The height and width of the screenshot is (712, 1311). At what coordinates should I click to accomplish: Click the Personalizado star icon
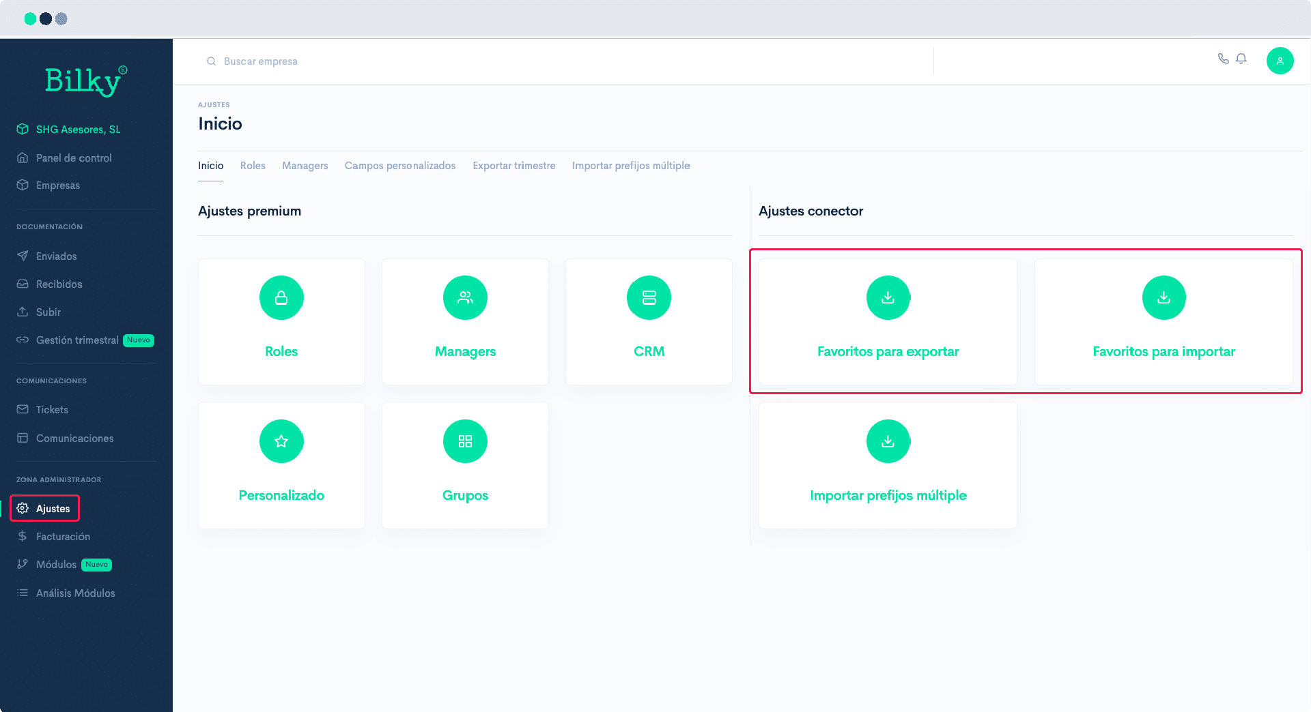click(281, 441)
